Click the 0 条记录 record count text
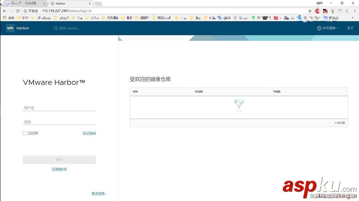The image size is (359, 201). 340,123
